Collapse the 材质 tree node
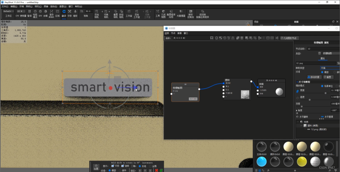The height and width of the screenshot is (172, 340). pyautogui.click(x=298, y=122)
